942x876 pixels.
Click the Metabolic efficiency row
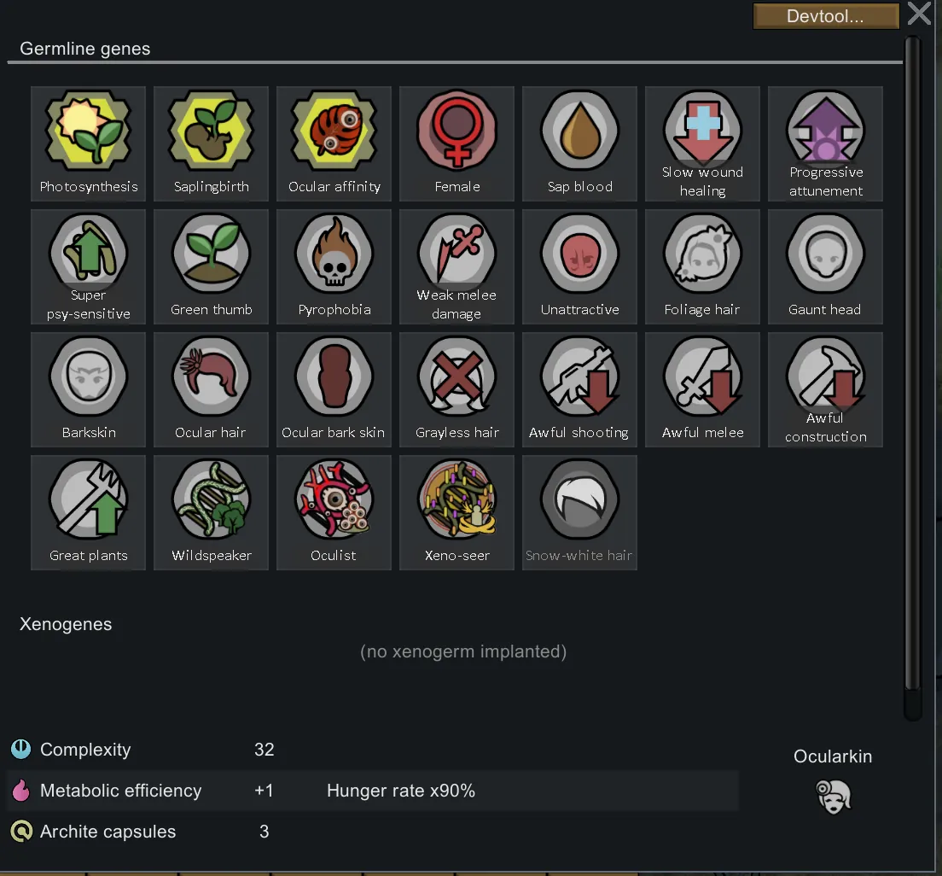point(373,791)
